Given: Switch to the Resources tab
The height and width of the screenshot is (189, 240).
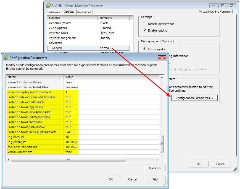Looking at the screenshot, I should pyautogui.click(x=84, y=12).
